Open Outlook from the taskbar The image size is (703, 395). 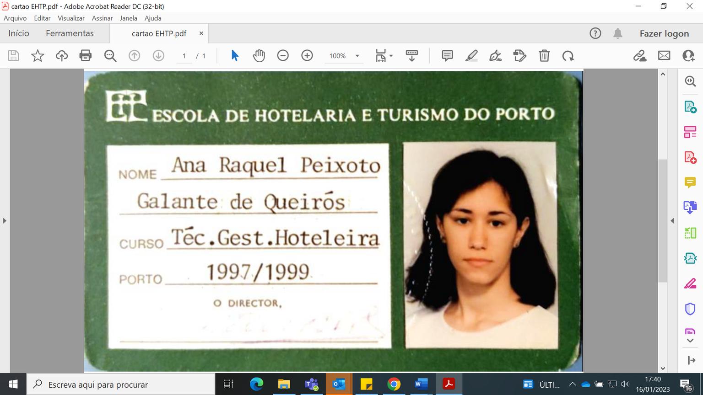click(339, 384)
